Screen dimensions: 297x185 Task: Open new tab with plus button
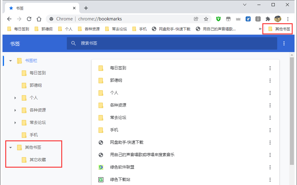click(86, 8)
